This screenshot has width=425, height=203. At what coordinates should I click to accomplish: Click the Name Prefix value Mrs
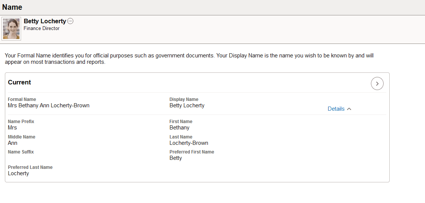[12, 128]
